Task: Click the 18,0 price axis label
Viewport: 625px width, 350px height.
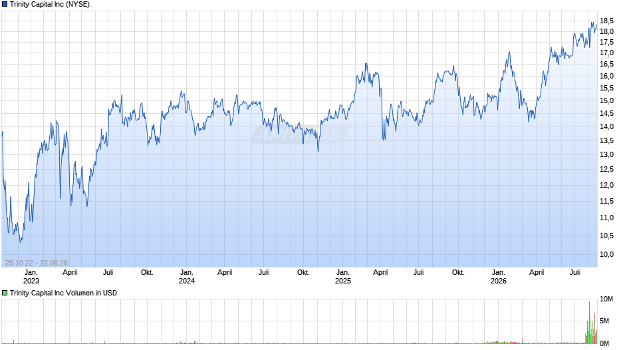Action: 606,31
